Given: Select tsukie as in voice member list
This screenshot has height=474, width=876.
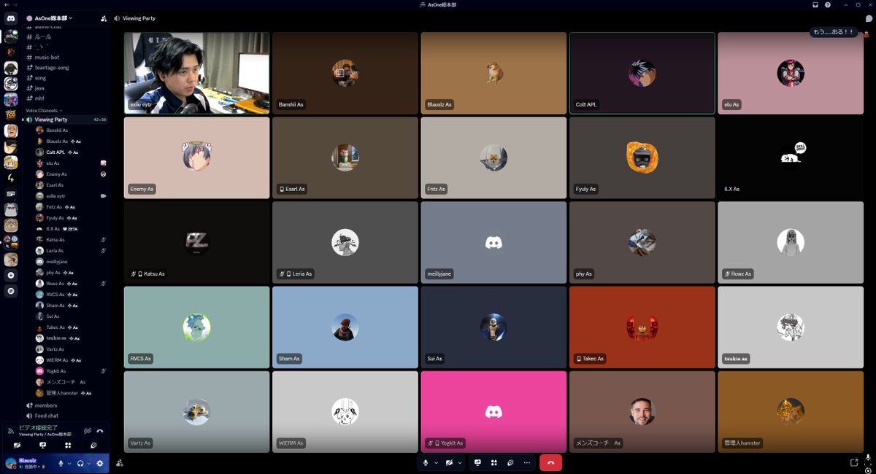Looking at the screenshot, I should click(x=71, y=338).
